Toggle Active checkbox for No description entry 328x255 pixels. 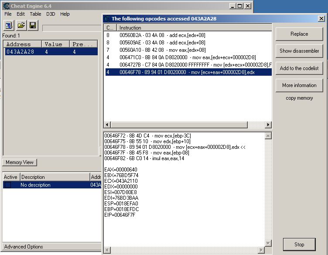pos(7,185)
